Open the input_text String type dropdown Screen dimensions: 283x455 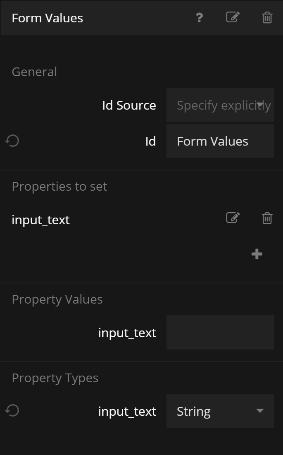pyautogui.click(x=220, y=411)
